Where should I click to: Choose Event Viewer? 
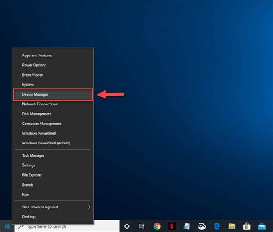click(x=53, y=75)
